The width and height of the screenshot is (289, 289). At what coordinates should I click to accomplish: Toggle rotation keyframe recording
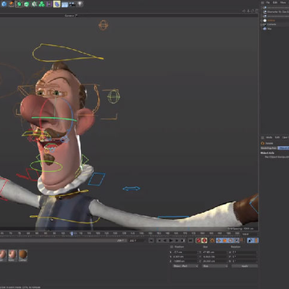click(x=230, y=240)
